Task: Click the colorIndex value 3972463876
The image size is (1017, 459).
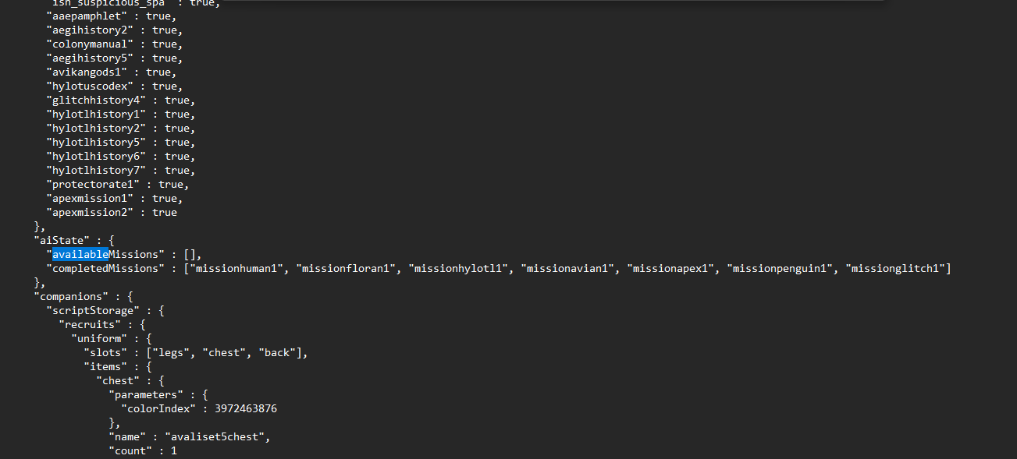Action: 246,408
